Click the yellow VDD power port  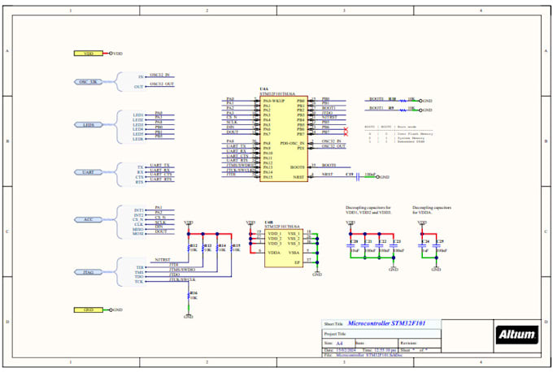(89, 54)
